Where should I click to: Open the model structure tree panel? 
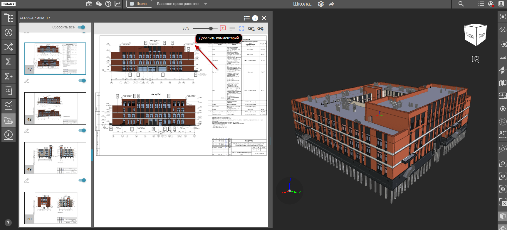9,18
